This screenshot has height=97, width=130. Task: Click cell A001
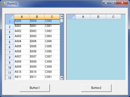[x=22, y=27]
